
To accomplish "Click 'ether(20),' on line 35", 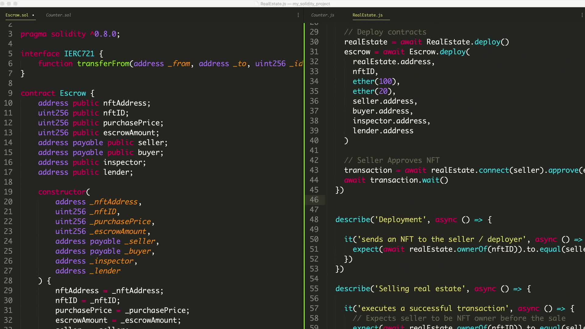I will [x=374, y=91].
